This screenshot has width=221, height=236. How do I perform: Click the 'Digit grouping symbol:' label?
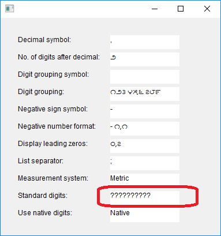pyautogui.click(x=54, y=74)
